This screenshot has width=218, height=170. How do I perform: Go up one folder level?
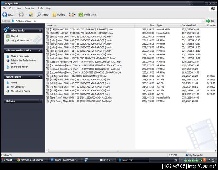tap(31, 15)
